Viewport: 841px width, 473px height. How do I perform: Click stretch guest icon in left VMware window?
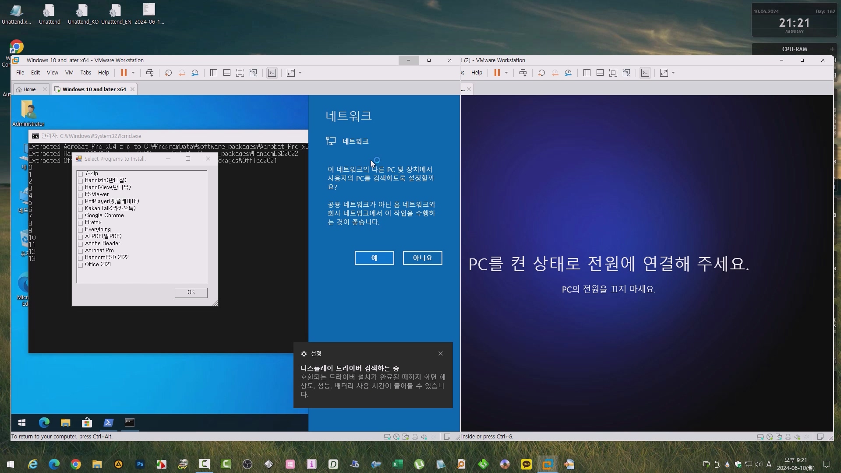coord(291,73)
